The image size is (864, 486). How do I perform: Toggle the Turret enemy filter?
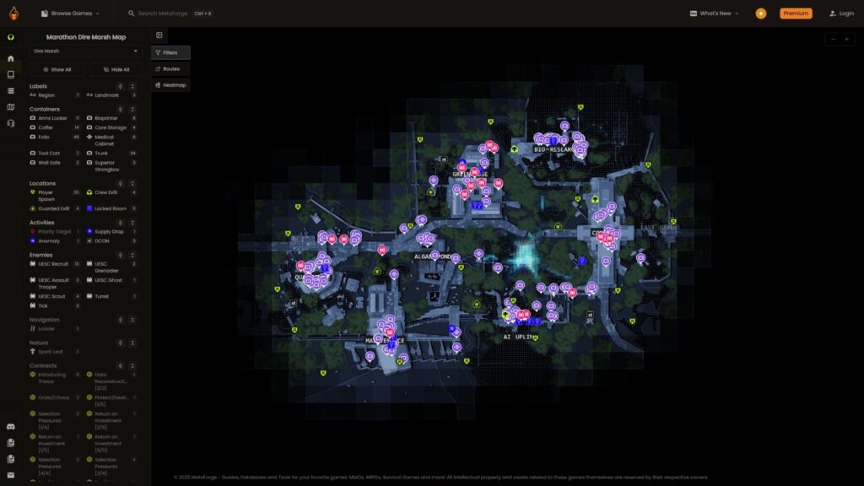(x=111, y=296)
